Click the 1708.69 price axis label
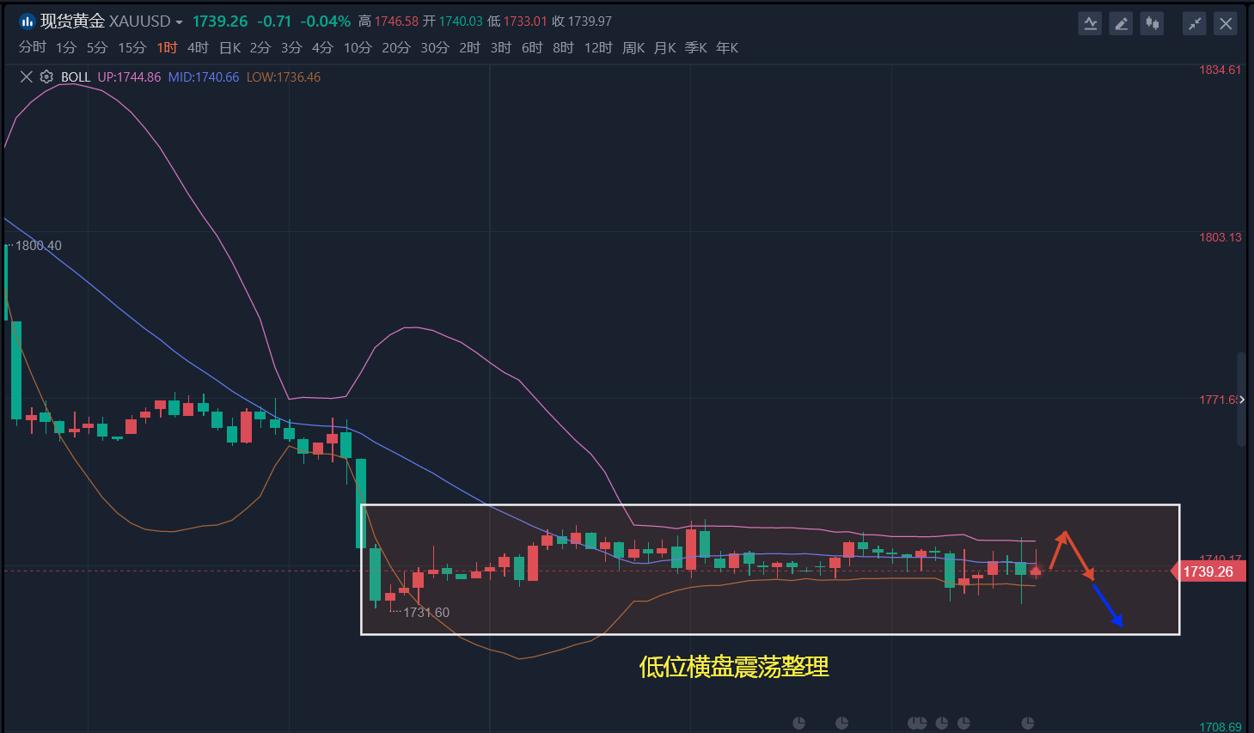1254x733 pixels. coord(1220,727)
